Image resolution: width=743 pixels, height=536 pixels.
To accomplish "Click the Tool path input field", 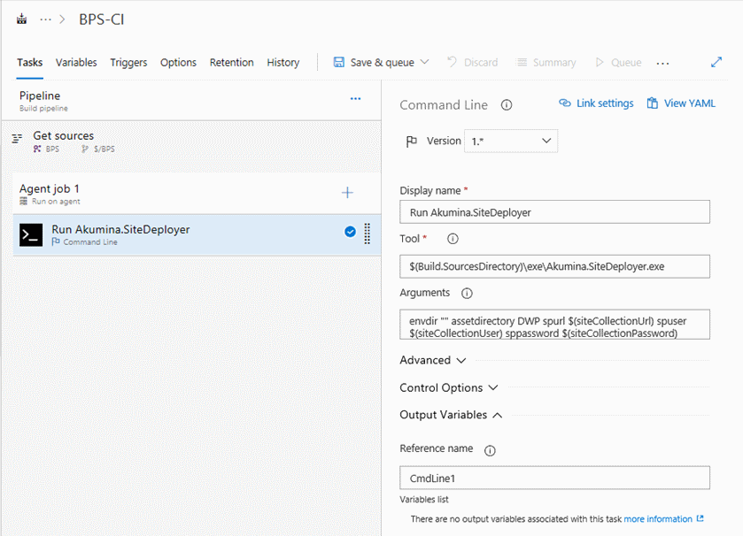I will pos(555,266).
